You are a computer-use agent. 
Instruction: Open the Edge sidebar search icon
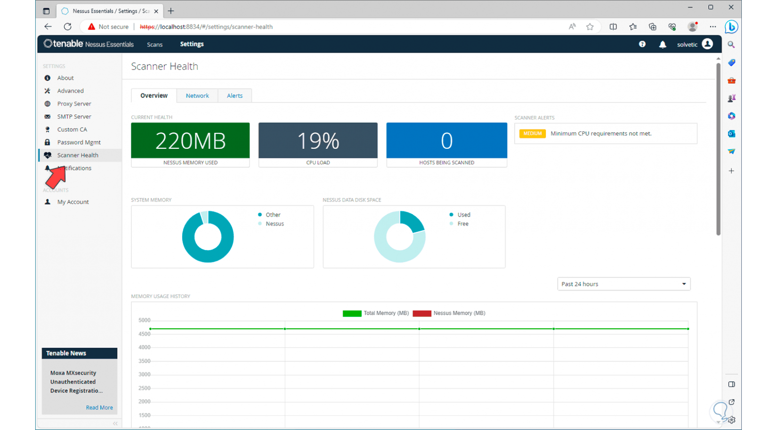coord(731,45)
